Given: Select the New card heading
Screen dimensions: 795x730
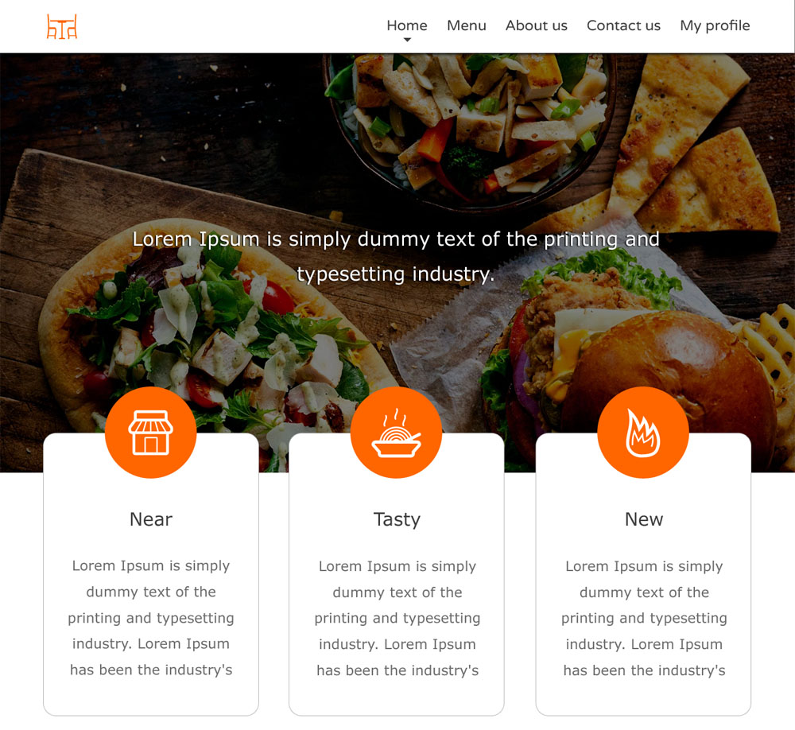Looking at the screenshot, I should point(644,519).
